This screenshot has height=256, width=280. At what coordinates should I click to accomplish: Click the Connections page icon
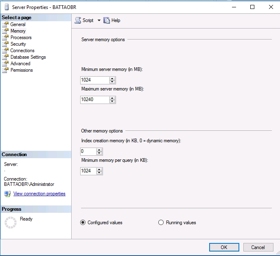pyautogui.click(x=5, y=51)
